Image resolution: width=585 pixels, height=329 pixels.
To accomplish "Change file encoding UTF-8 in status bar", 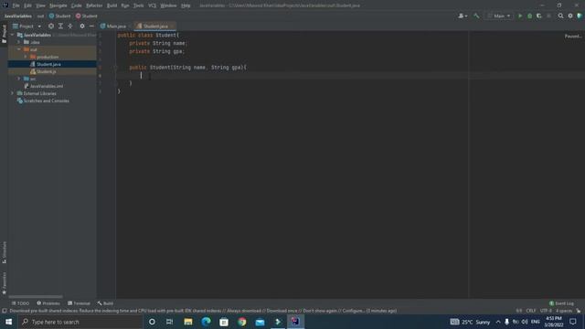I will click(546, 311).
